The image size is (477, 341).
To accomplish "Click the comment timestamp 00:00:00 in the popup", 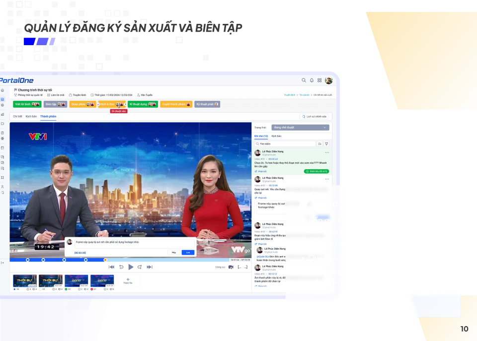I will [80, 253].
